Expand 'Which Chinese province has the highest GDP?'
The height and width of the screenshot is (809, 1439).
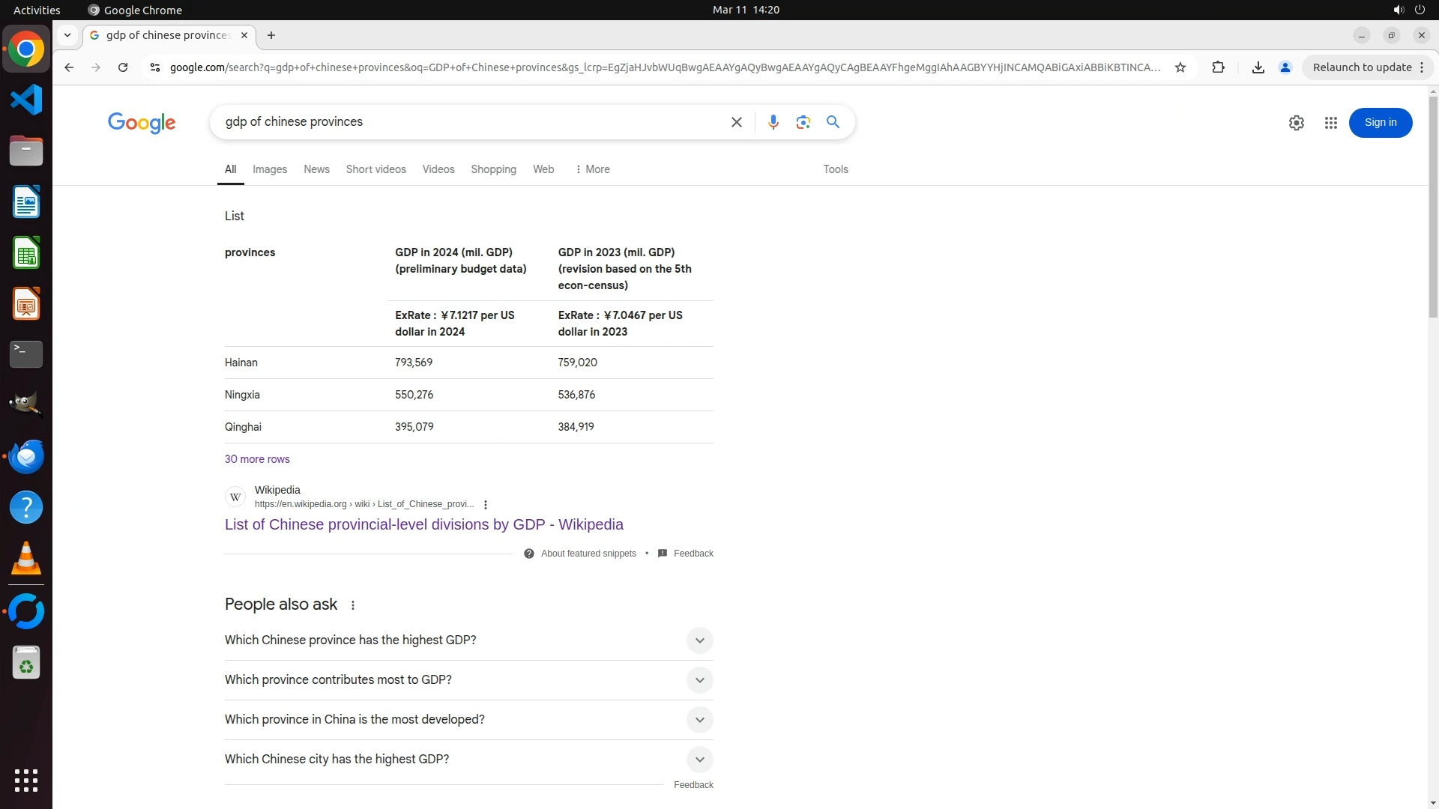699,640
